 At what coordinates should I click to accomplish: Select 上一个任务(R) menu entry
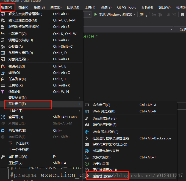pyautogui.click(x=41, y=150)
